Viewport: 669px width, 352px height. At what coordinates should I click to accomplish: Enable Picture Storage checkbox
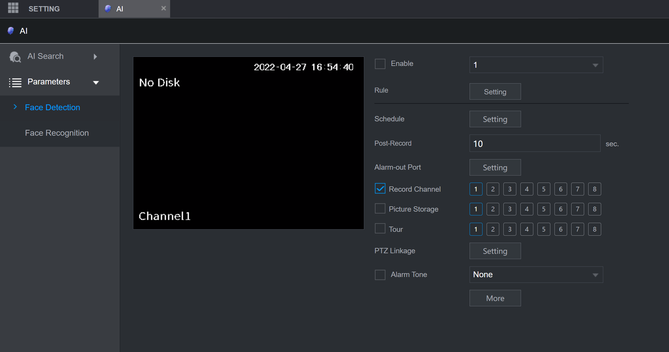[x=379, y=209]
